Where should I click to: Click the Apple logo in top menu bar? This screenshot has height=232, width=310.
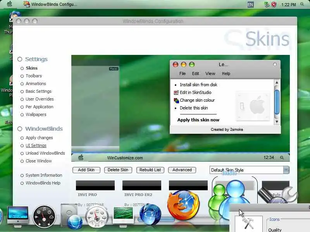[9, 4]
